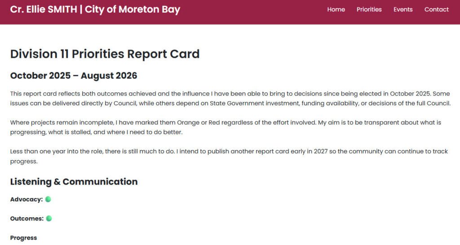The width and height of the screenshot is (460, 245).
Task: Click the Outcomes label text
Action: pyautogui.click(x=27, y=219)
